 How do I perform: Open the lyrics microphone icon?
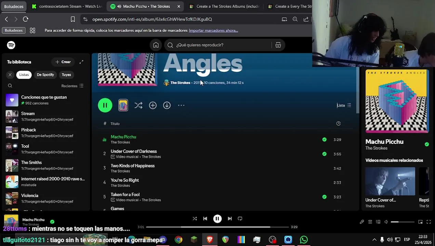[362, 222]
